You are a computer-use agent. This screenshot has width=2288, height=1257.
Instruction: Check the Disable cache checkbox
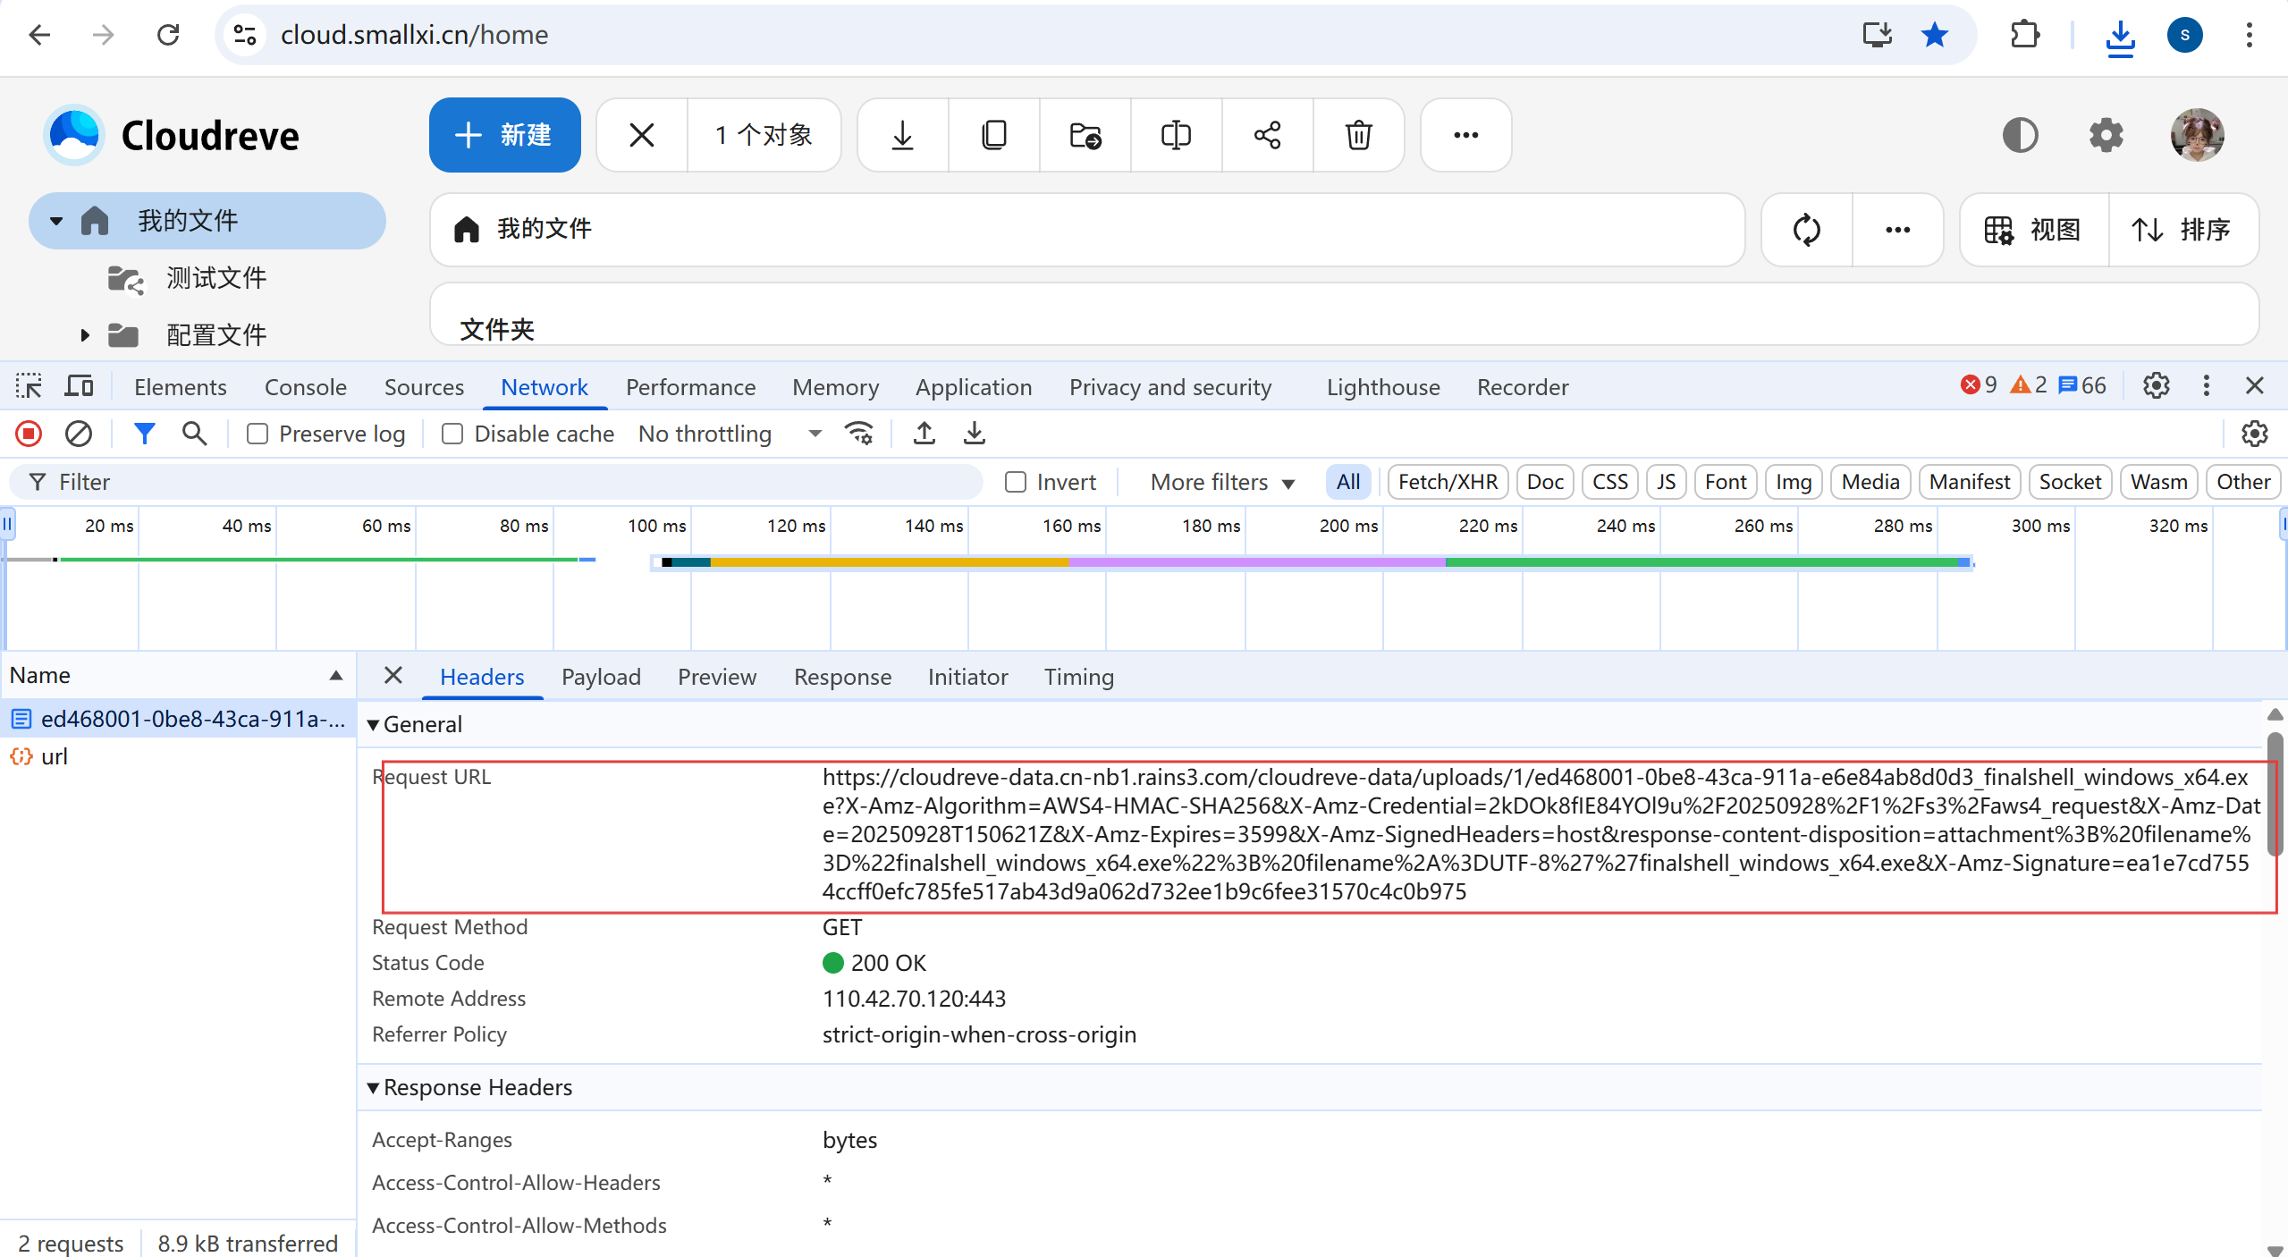coord(452,434)
